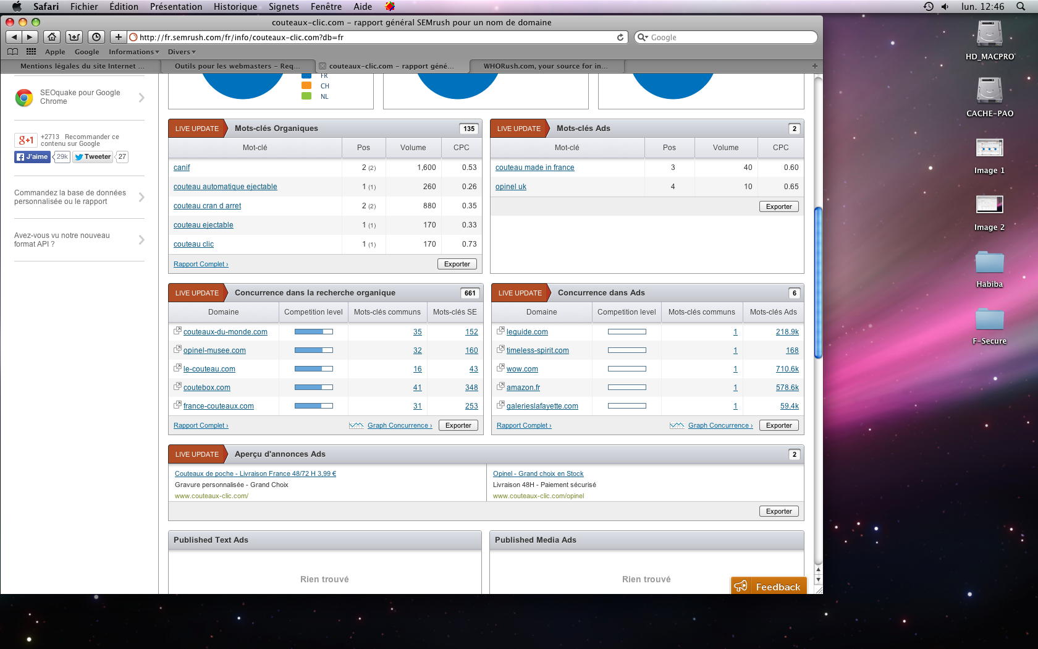Open Spotlight magnifier in menu bar
Screen dimensions: 1038x649
1021,6
